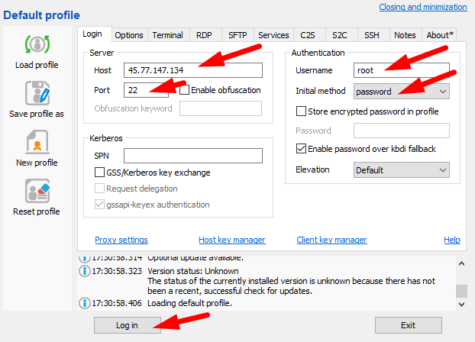Open the Proxy settings link
475x342 pixels.
tap(121, 240)
